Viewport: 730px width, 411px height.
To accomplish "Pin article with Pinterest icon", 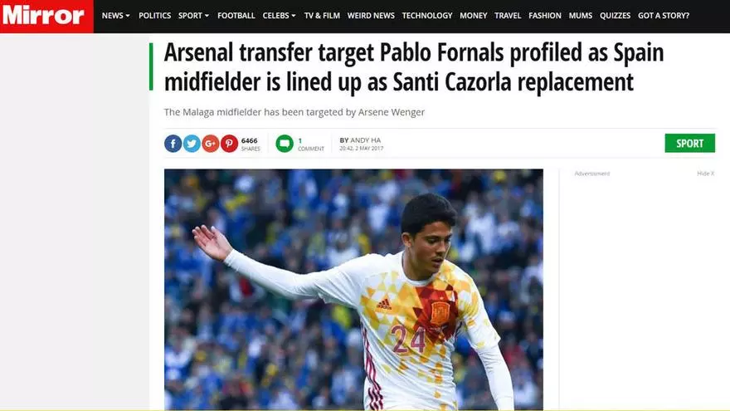I will (229, 144).
